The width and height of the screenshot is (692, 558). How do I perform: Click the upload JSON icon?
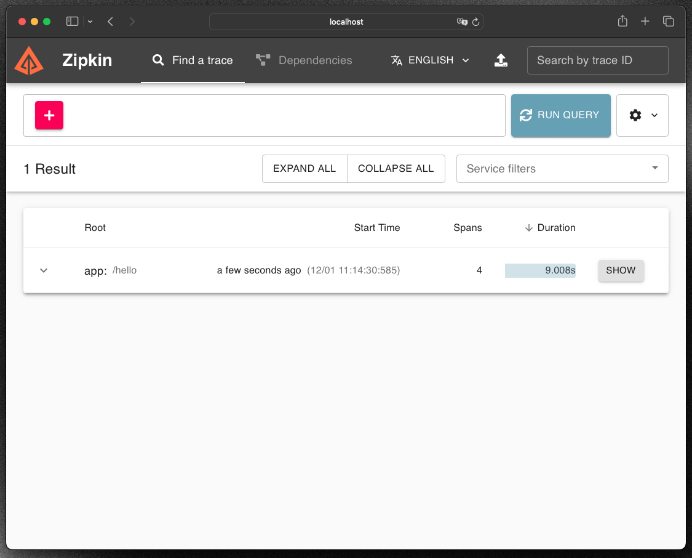(501, 60)
